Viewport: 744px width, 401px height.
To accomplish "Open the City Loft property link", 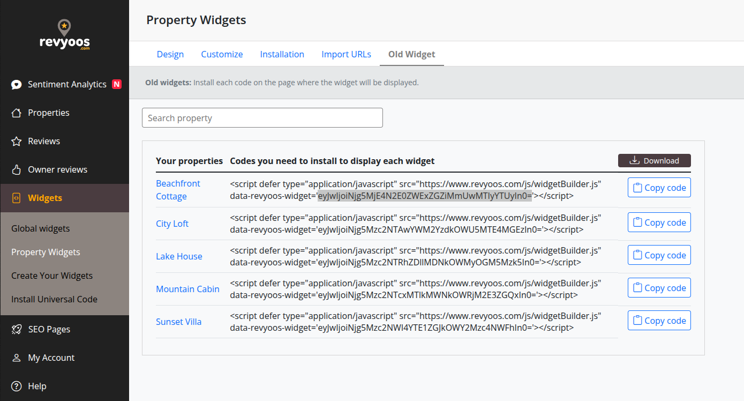I will pyautogui.click(x=172, y=224).
